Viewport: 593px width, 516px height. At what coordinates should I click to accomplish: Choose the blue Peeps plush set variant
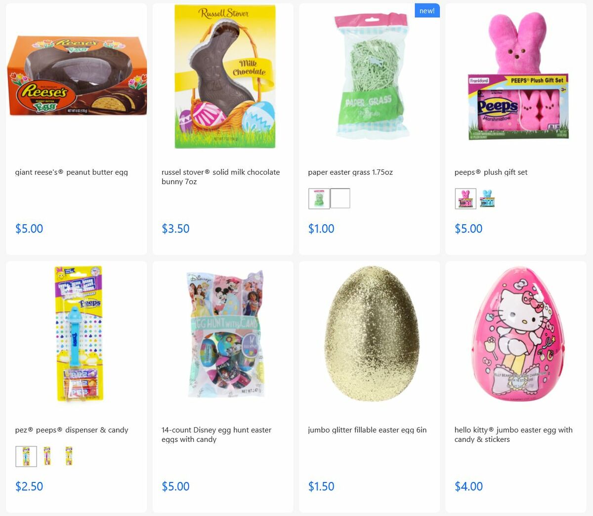tap(487, 198)
